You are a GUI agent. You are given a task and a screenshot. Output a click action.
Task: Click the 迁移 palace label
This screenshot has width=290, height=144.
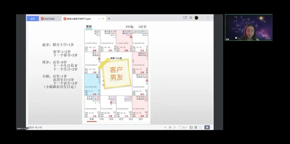coord(142,72)
